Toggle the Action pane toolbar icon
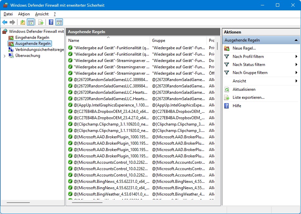The image size is (301, 214). (x=59, y=22)
